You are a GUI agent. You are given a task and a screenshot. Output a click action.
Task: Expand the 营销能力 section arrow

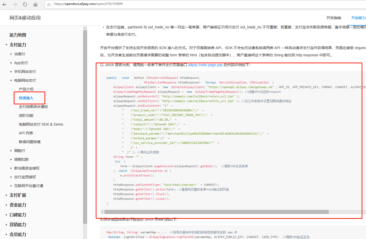pos(6,225)
